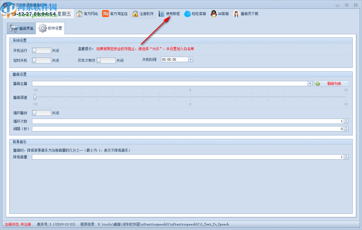
Task: Open the 官方淘宝店 Taobao icon
Action: tap(105, 14)
